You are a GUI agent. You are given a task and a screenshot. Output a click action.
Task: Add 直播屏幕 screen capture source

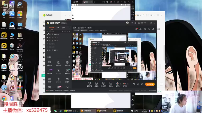pos(89,84)
